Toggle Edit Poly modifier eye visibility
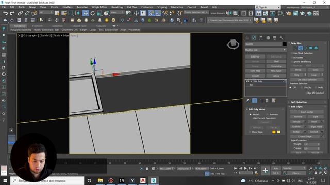The height and width of the screenshot is (185, 330). pyautogui.click(x=247, y=81)
